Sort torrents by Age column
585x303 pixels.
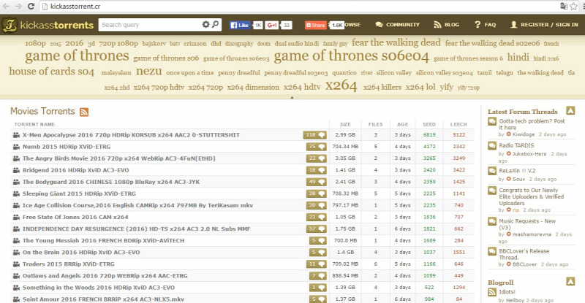click(403, 124)
